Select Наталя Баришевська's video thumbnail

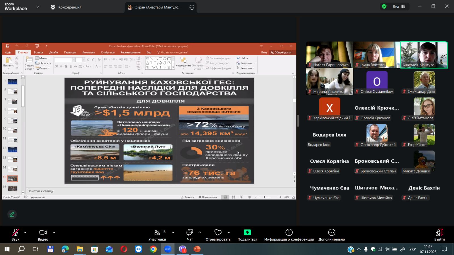coord(329,55)
